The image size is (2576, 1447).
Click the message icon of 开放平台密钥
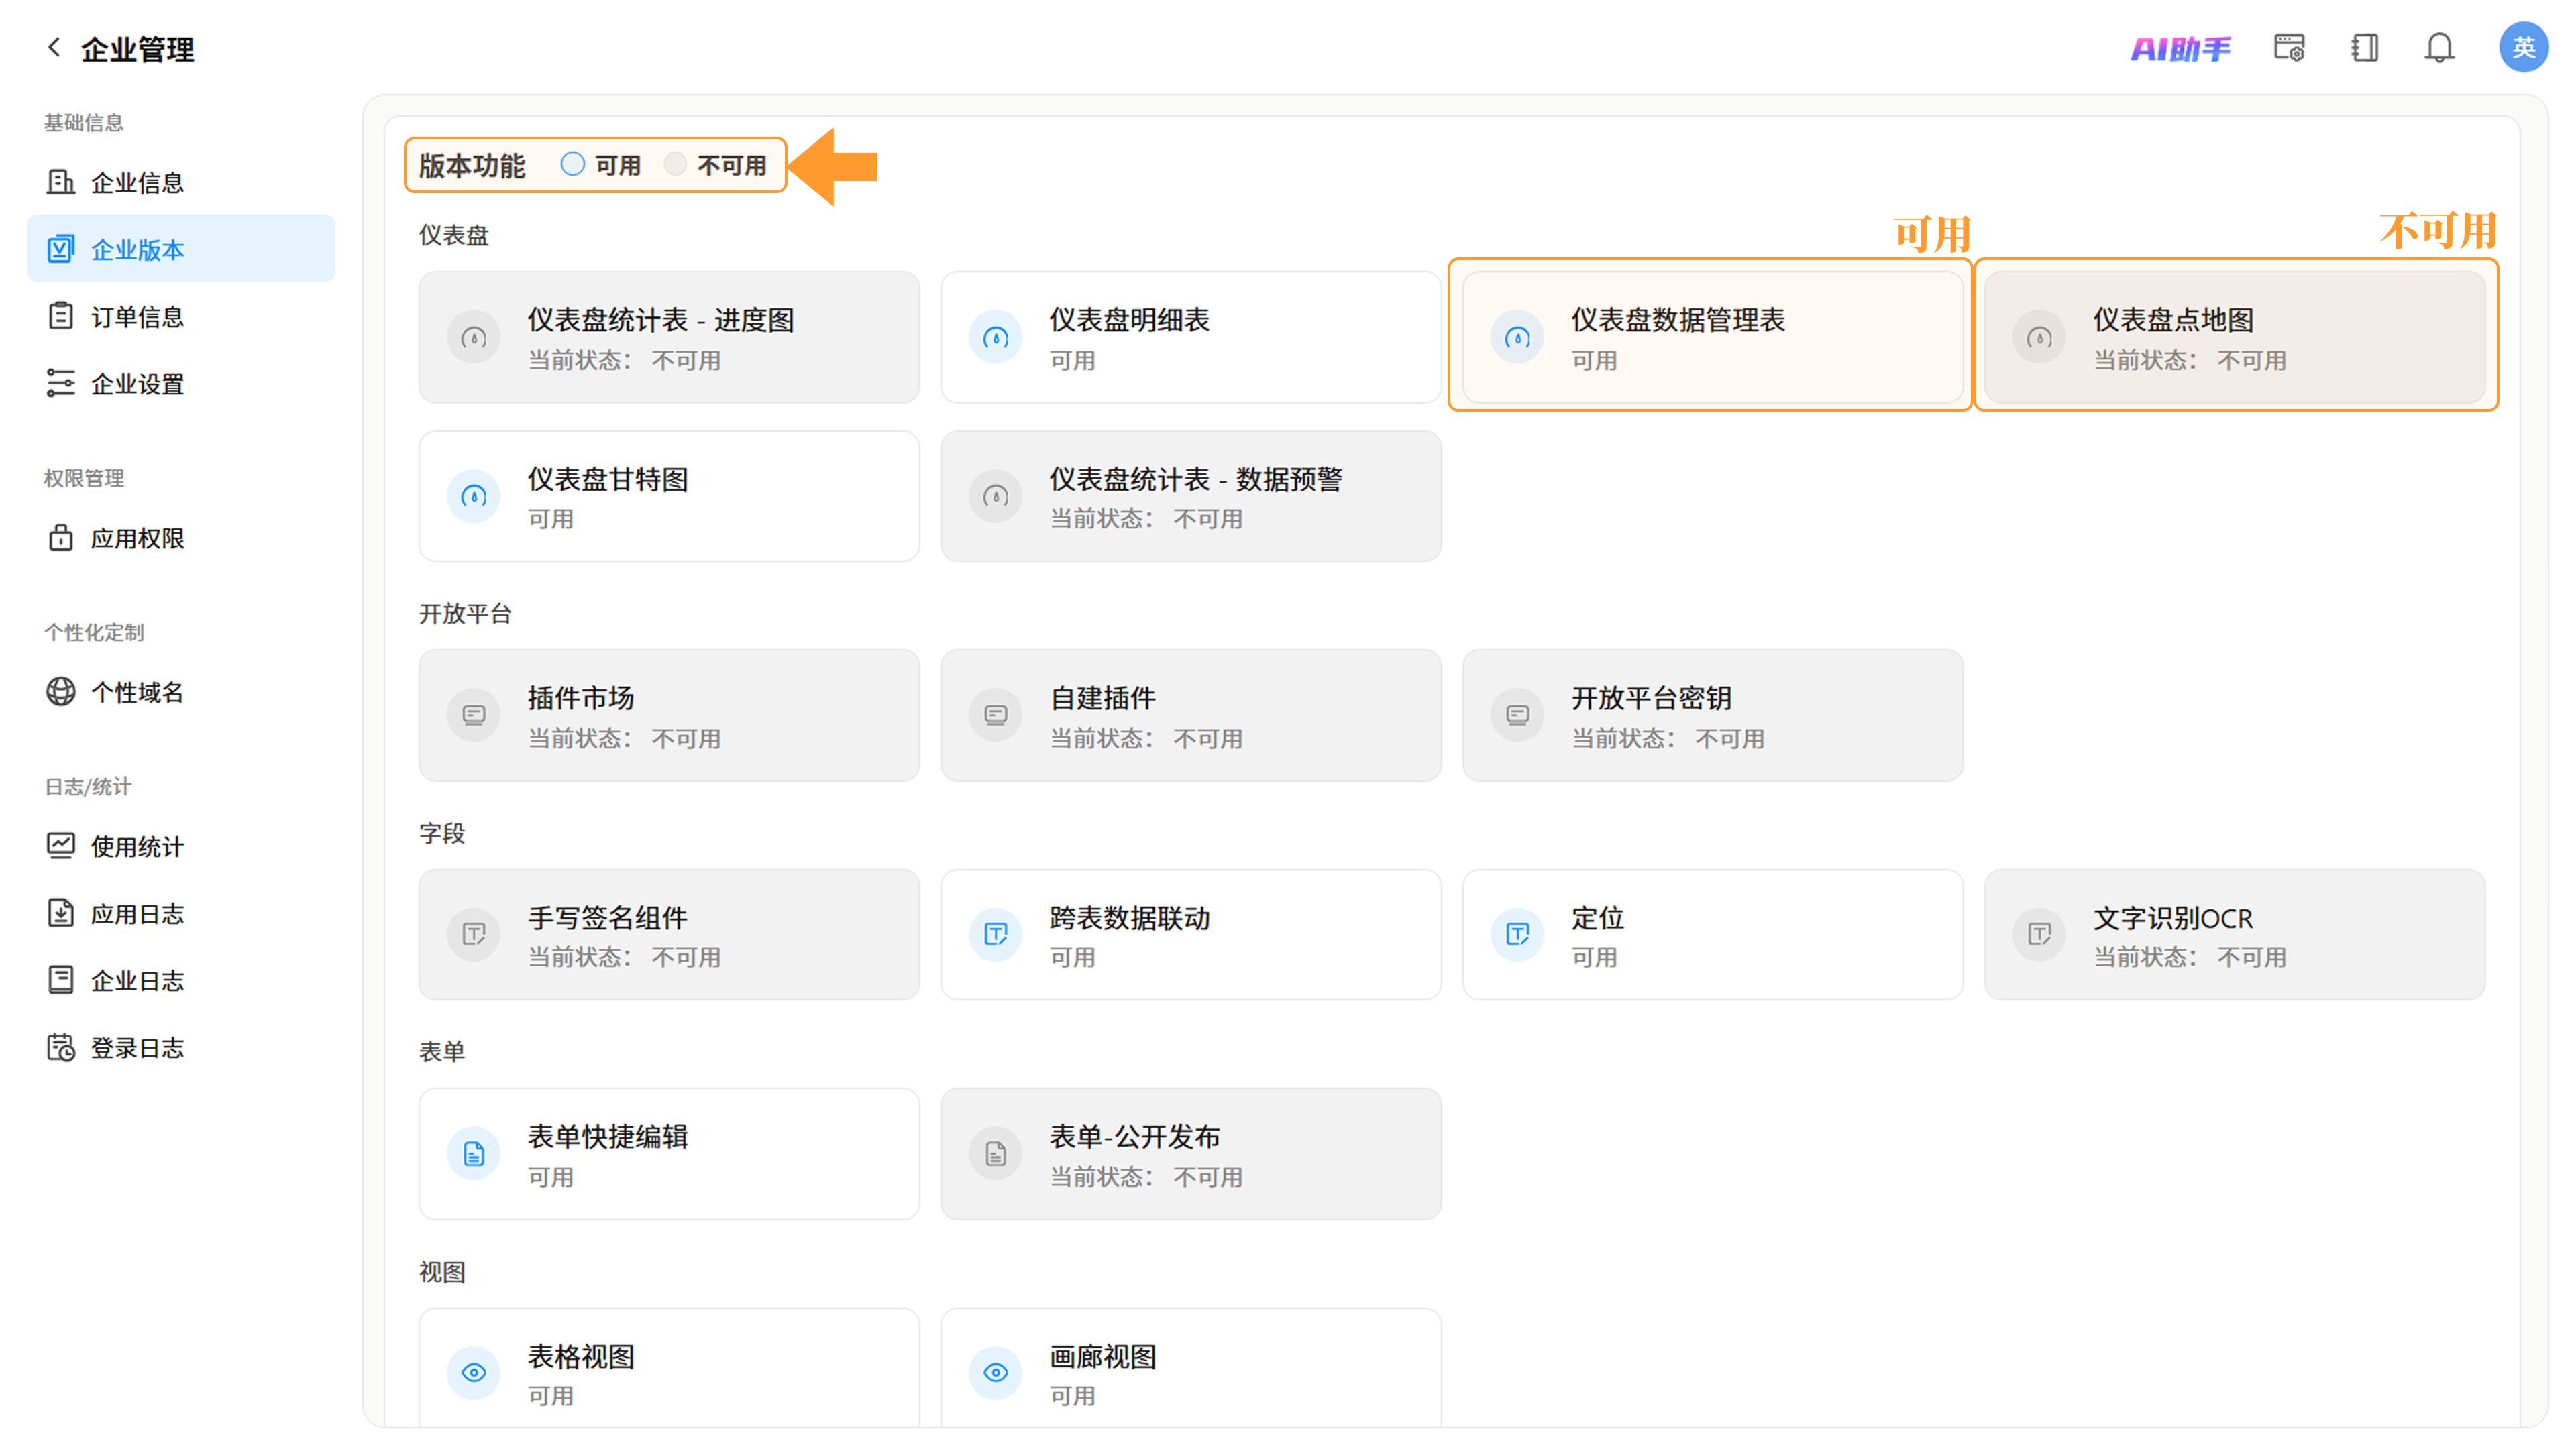(x=1518, y=715)
